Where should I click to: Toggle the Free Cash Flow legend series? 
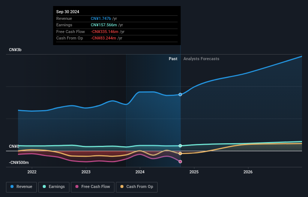93,187
